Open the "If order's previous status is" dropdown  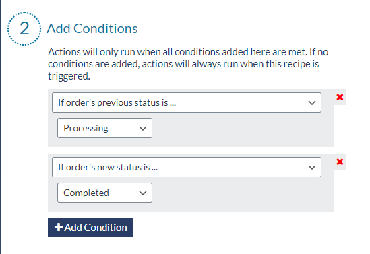coord(187,102)
